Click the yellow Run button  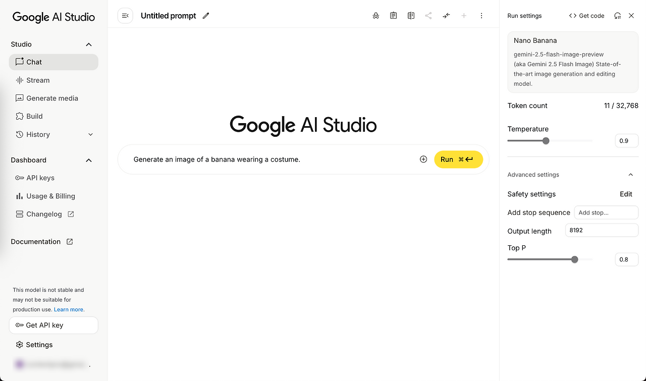tap(458, 159)
